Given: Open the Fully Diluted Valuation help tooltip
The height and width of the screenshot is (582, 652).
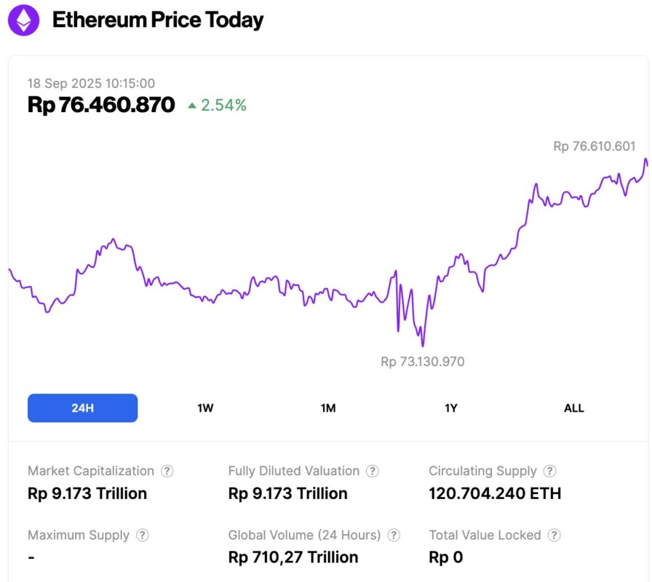Looking at the screenshot, I should click(x=373, y=471).
